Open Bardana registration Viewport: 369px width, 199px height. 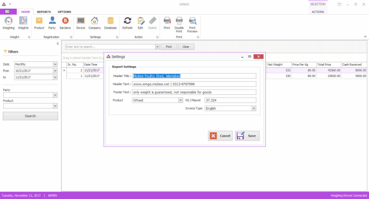coord(65,23)
